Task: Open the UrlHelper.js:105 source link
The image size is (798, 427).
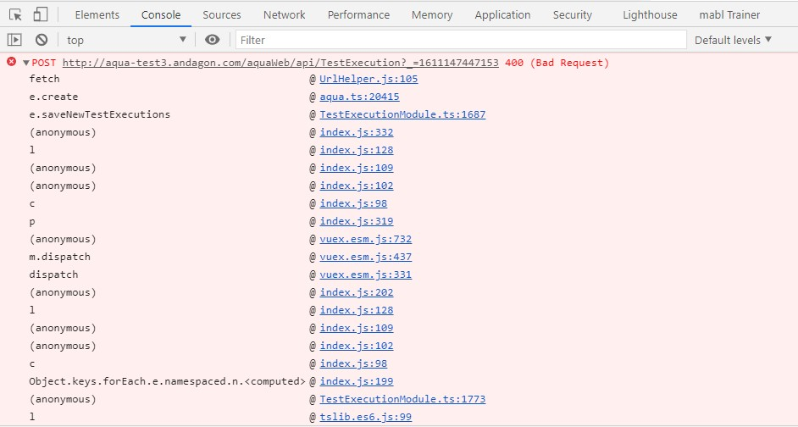Action: [x=369, y=79]
